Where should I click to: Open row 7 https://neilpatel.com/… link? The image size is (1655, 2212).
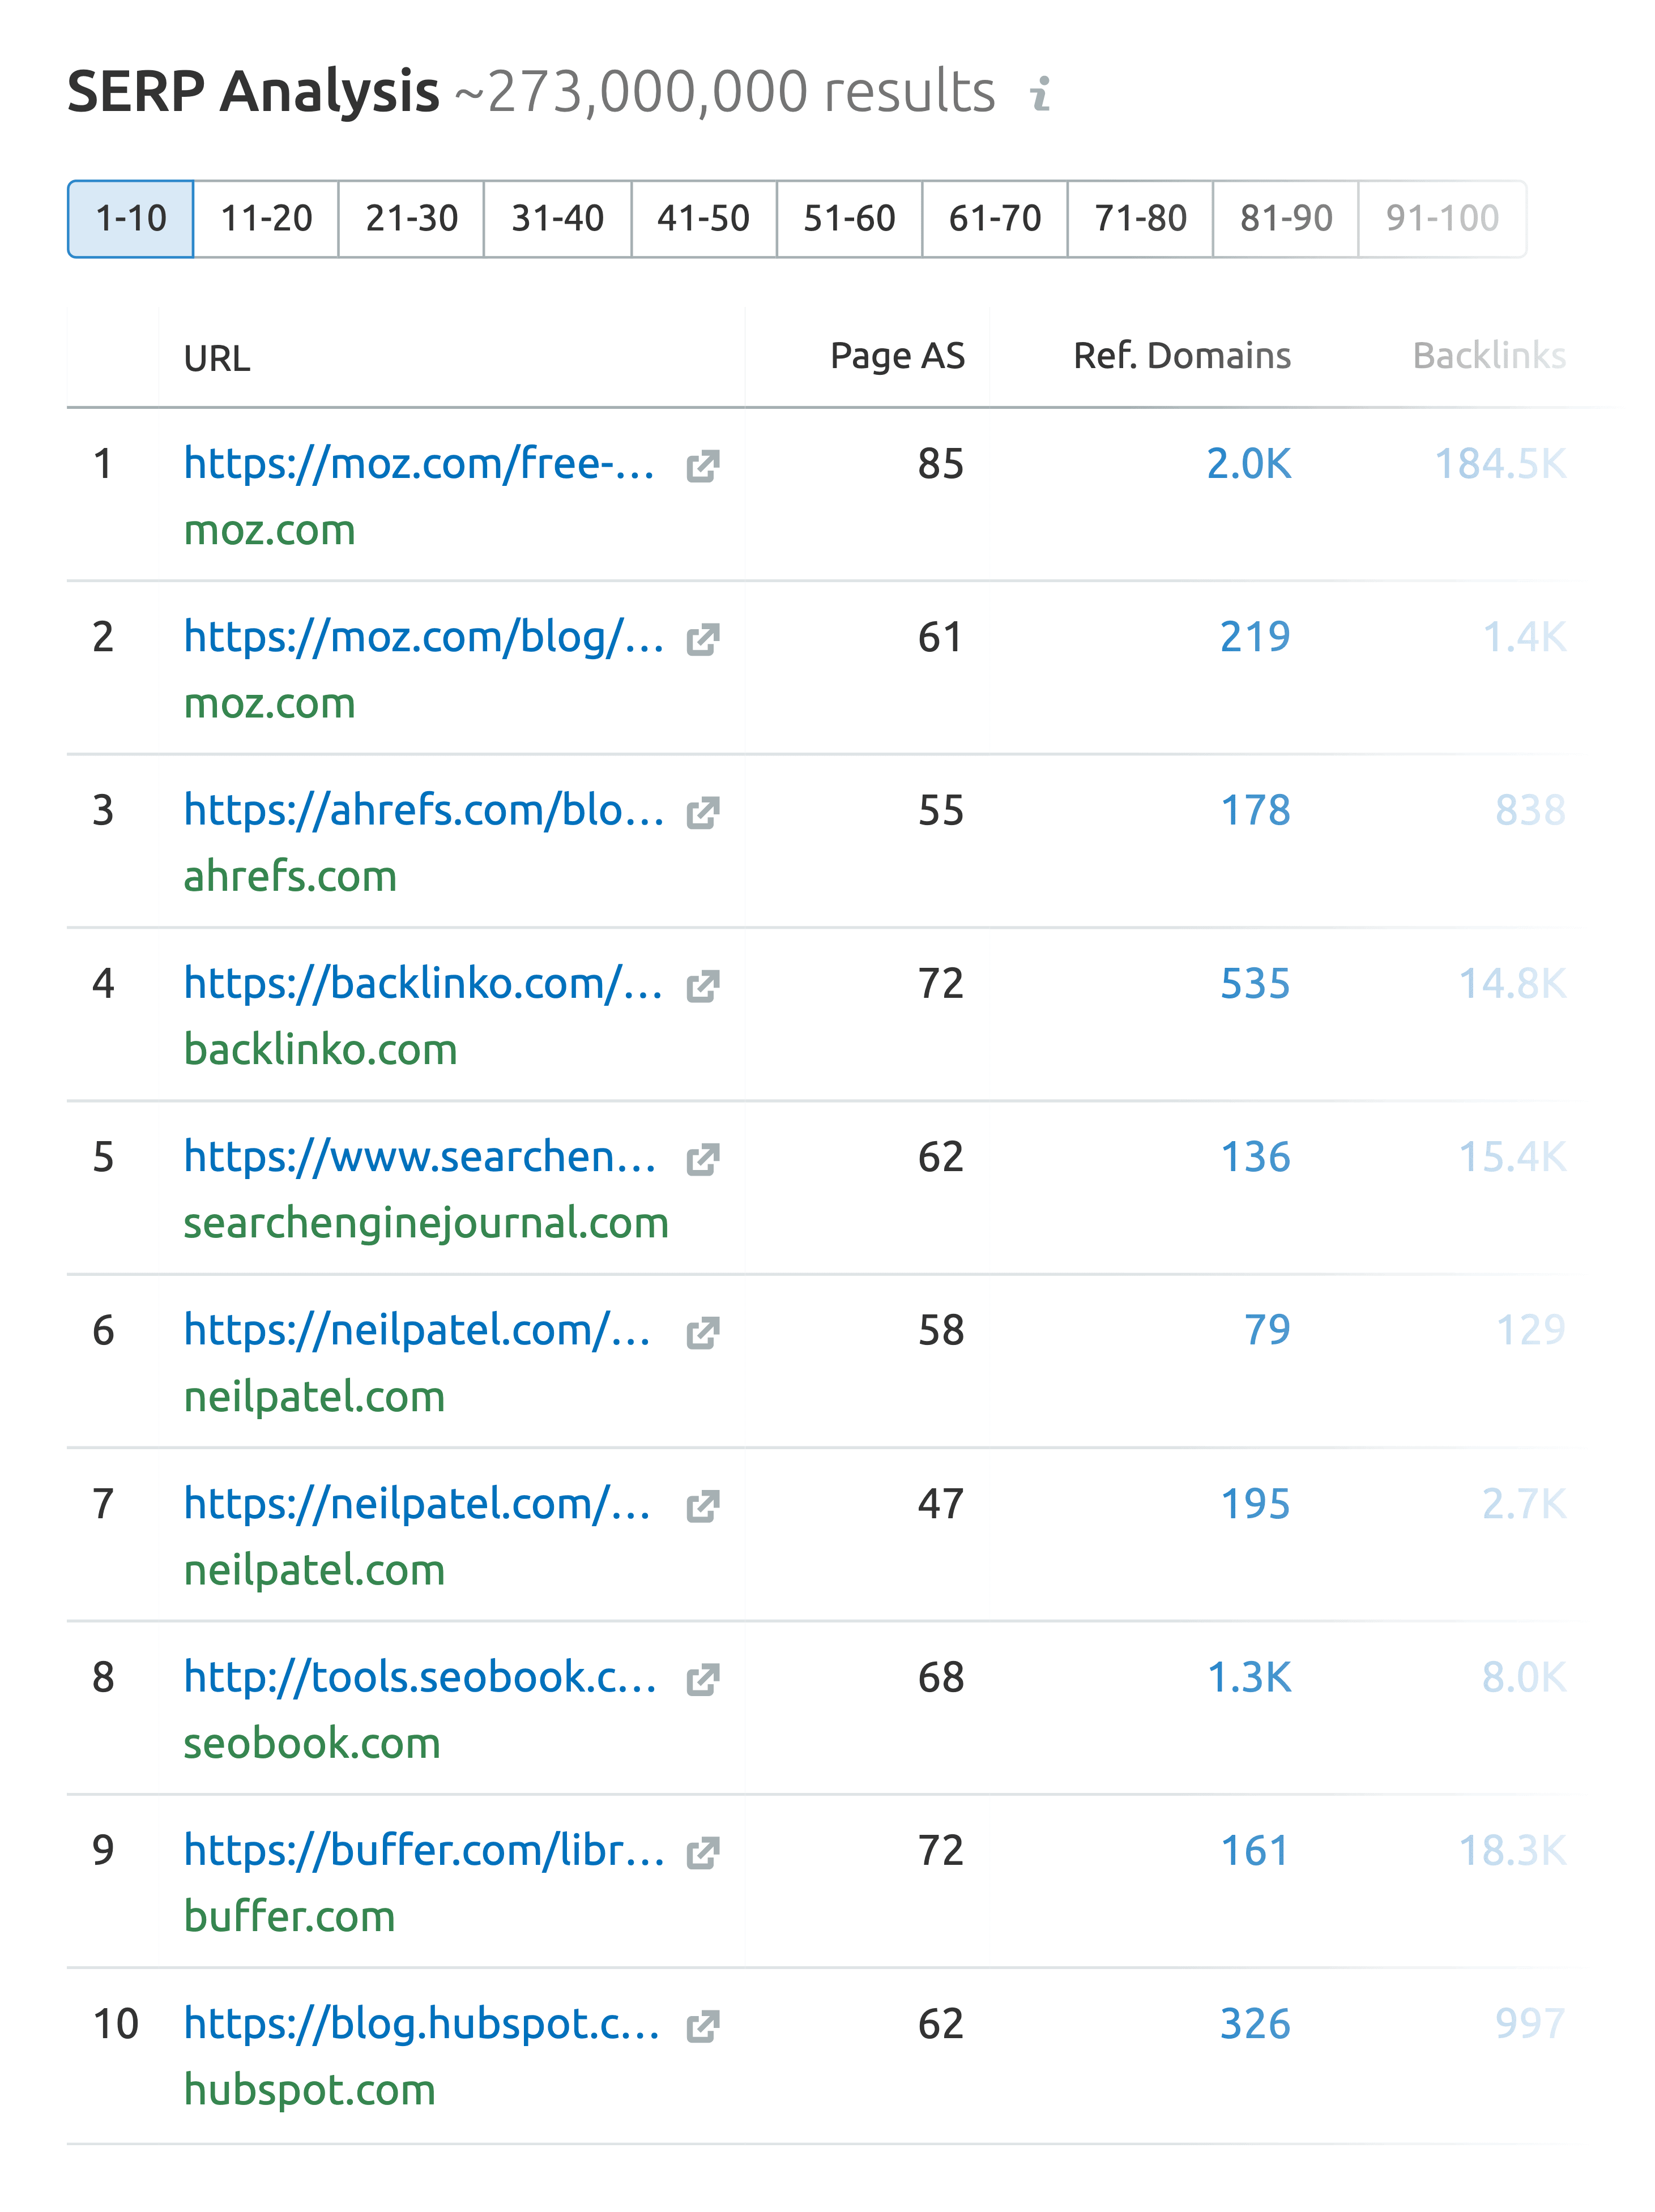tap(417, 1504)
